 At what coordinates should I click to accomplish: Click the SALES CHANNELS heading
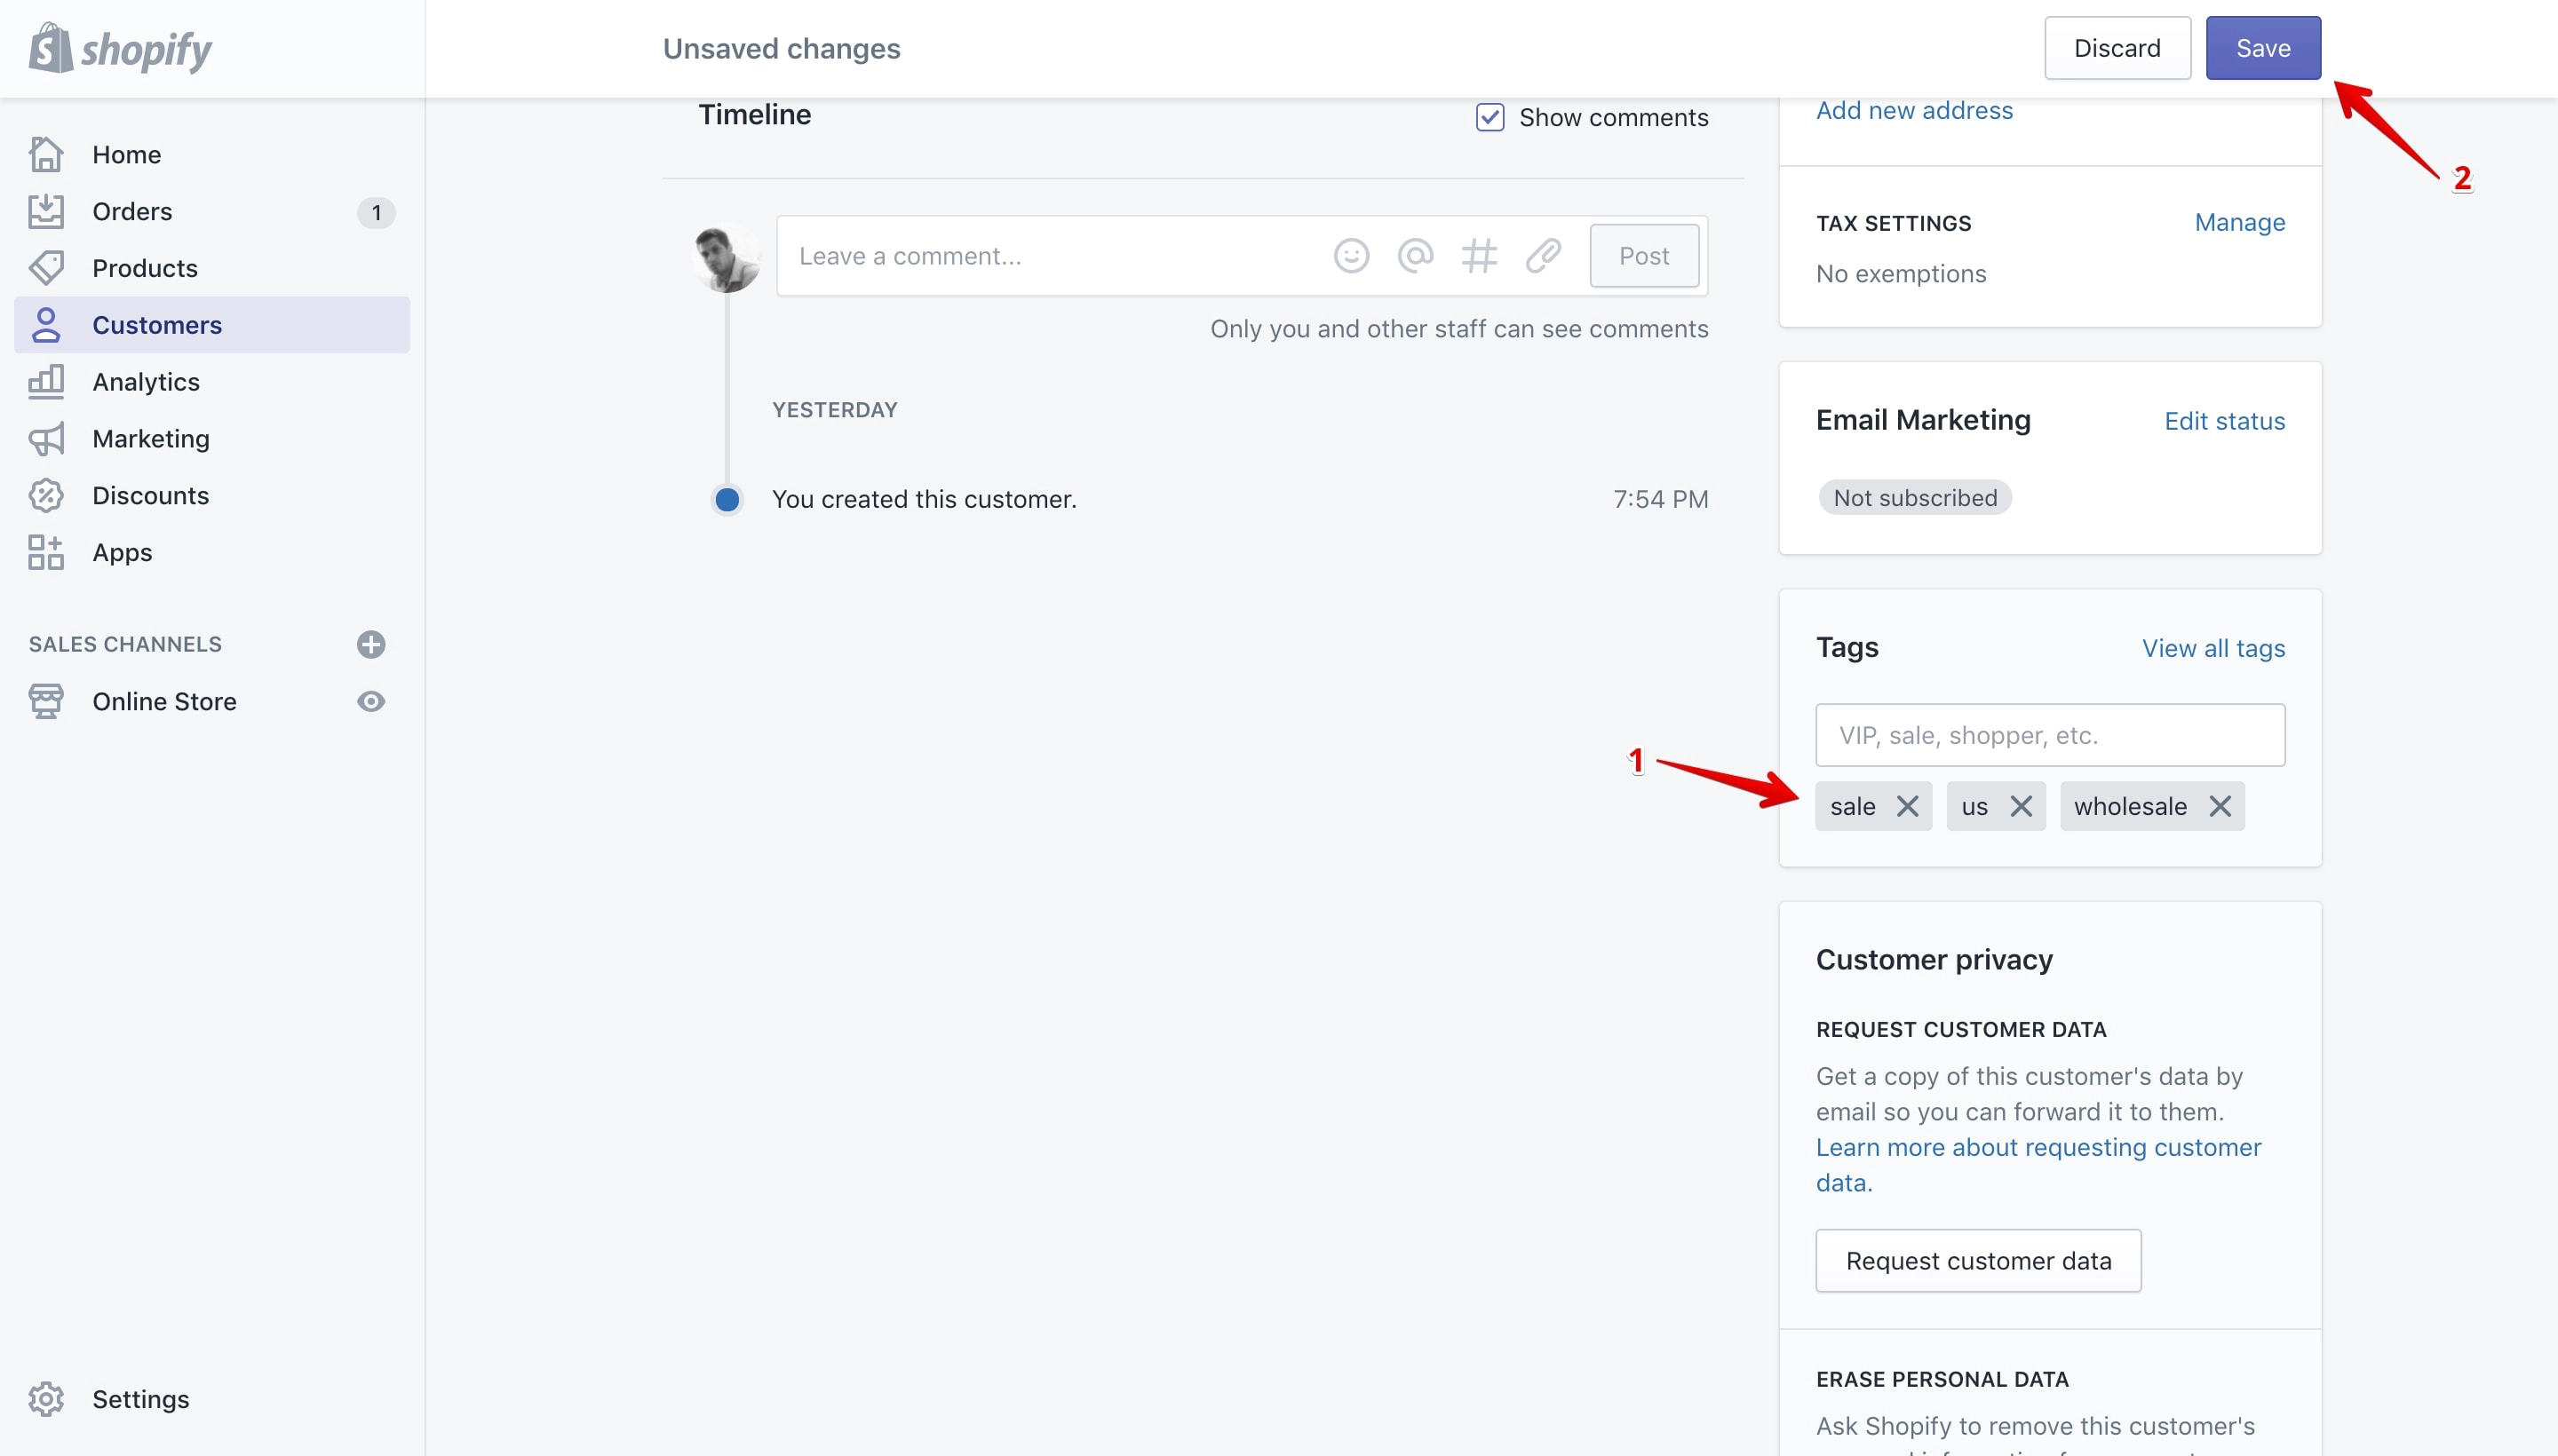tap(125, 644)
